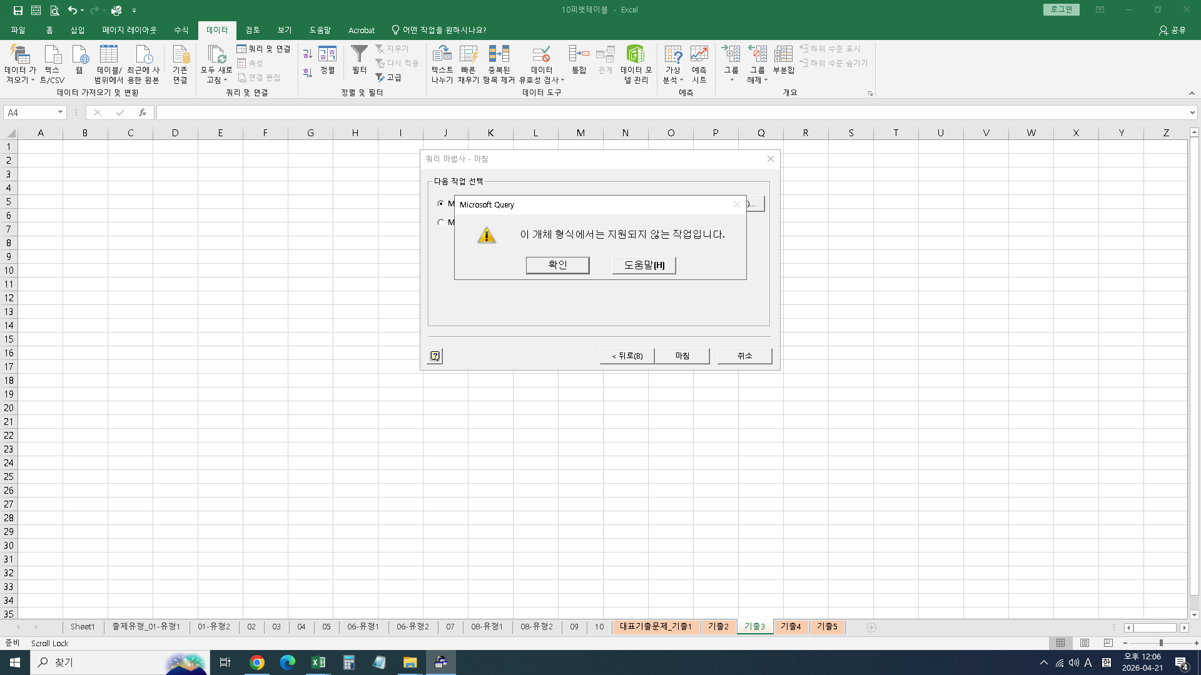Switch to Page Layout view in status bar
Screen dimensions: 1201x675
click(x=1084, y=643)
